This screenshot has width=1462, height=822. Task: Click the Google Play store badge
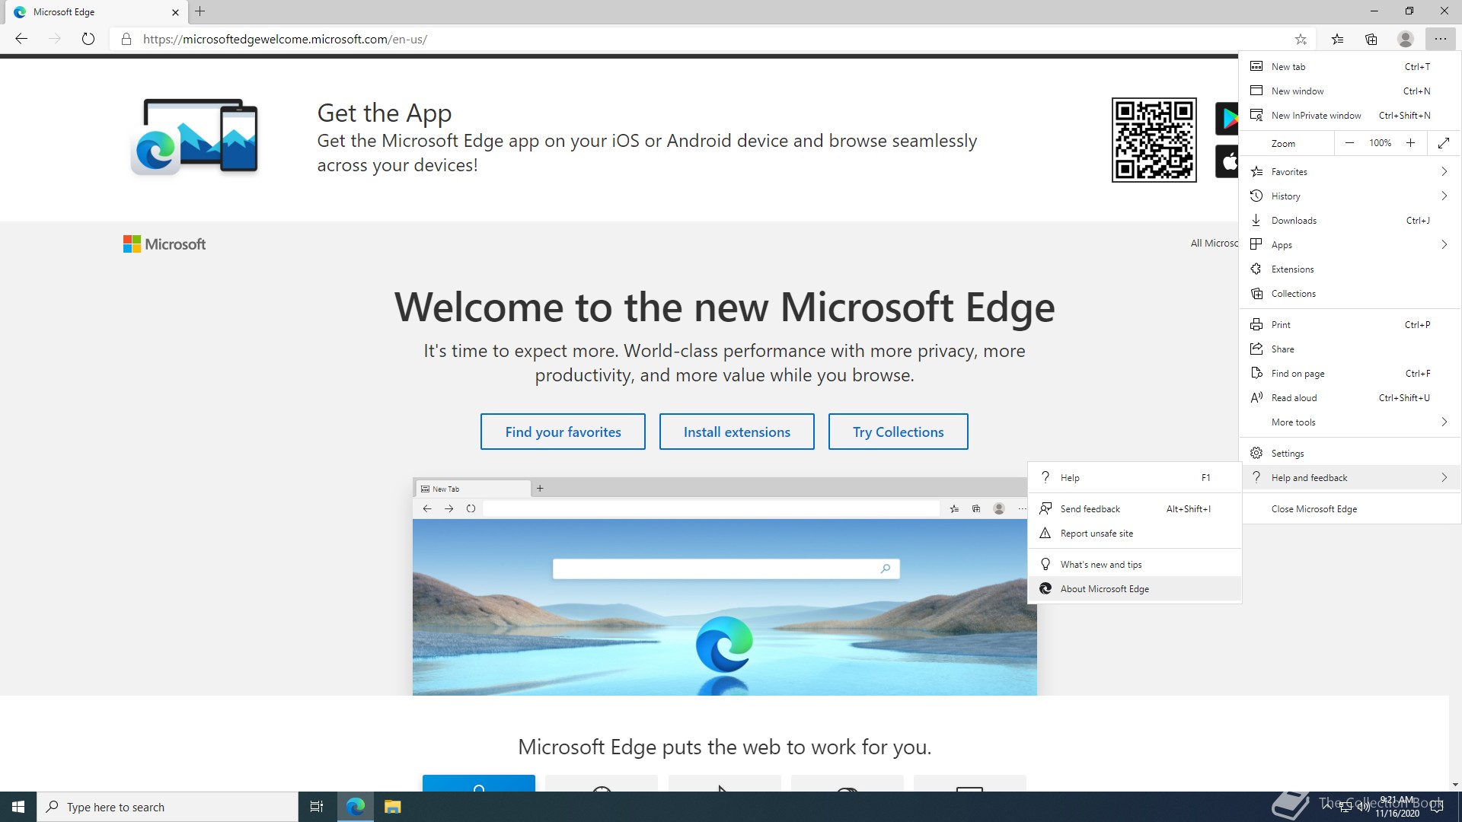(1227, 118)
